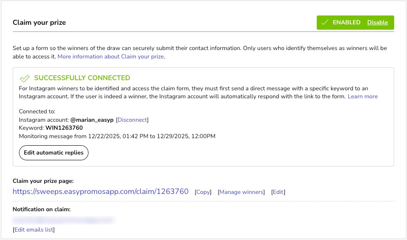Click the SUCCESSFULLY CONNECTED heading text

coord(82,78)
